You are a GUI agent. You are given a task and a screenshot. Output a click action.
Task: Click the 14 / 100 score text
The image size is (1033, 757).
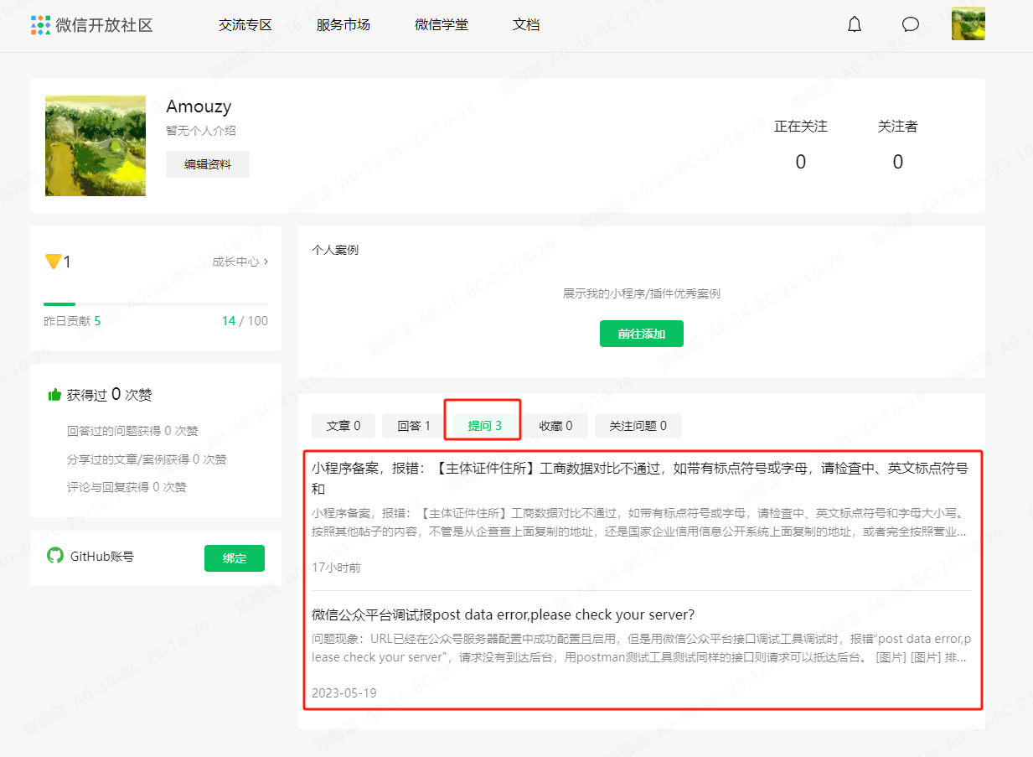click(245, 321)
